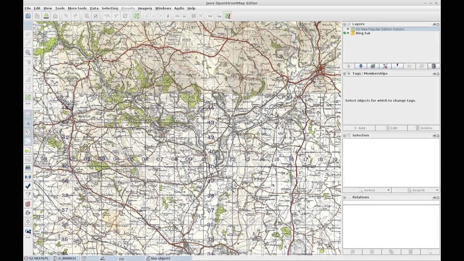
Task: Click the green zoom-to-fit toolbar icon
Action: (136, 16)
